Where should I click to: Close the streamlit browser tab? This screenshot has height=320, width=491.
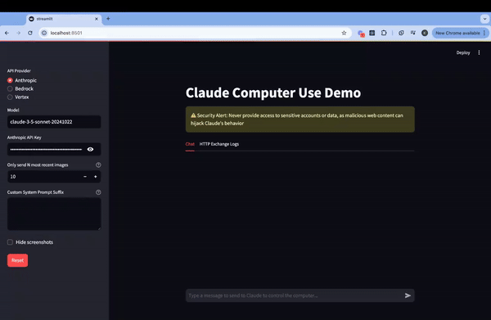pos(97,19)
